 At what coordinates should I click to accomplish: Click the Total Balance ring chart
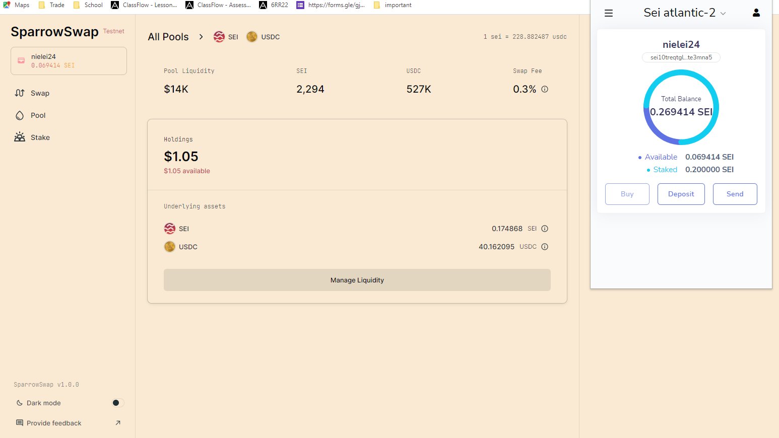(x=681, y=107)
